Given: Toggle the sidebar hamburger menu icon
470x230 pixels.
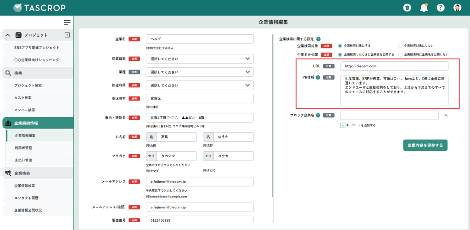Looking at the screenshot, I should [x=67, y=22].
